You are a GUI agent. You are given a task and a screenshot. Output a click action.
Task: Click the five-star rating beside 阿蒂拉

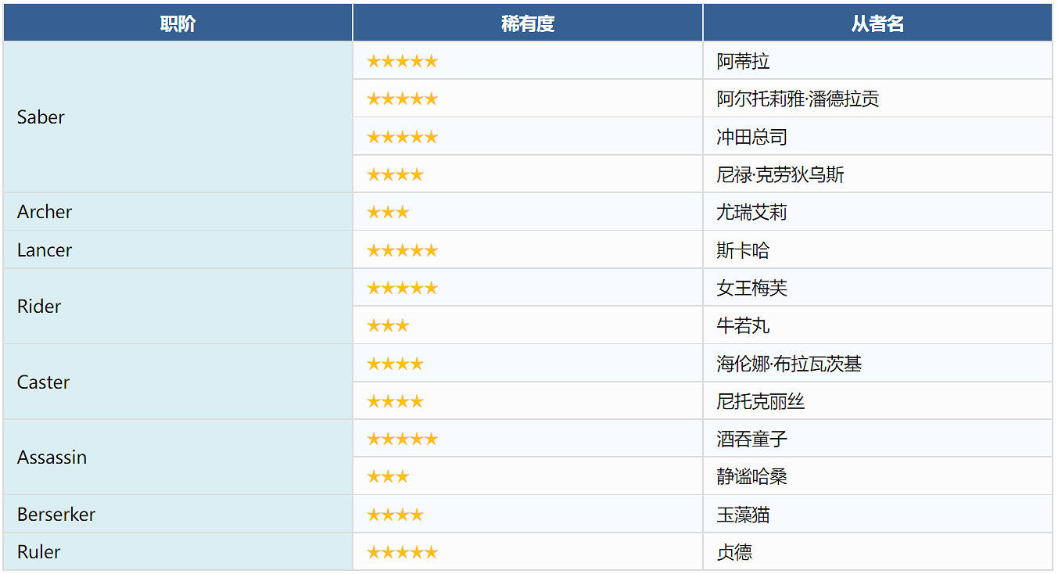click(402, 61)
